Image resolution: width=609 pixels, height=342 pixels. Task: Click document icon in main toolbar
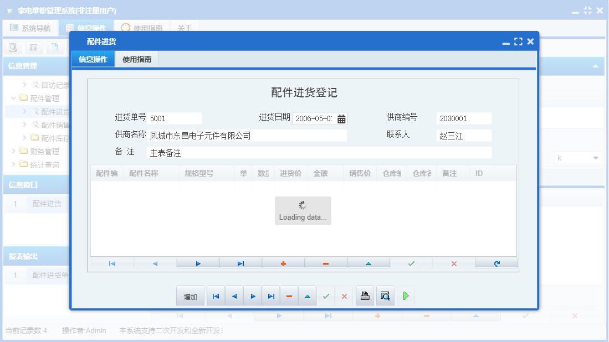tap(55, 48)
